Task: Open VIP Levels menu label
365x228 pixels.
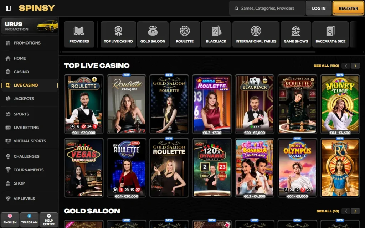Action: click(24, 199)
